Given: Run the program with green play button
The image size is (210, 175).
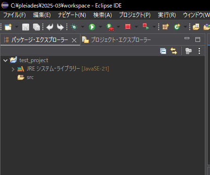Looking at the screenshot, I should click(x=92, y=27).
